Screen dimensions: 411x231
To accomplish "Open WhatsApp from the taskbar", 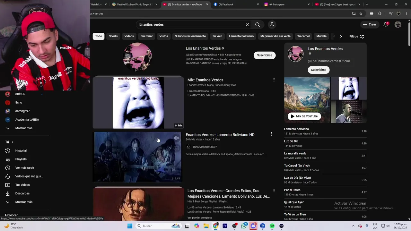I will pos(244,226).
